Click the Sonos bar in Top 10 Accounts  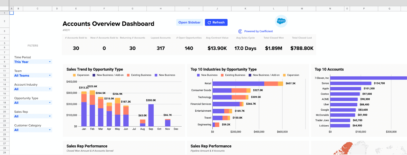tap(351, 83)
